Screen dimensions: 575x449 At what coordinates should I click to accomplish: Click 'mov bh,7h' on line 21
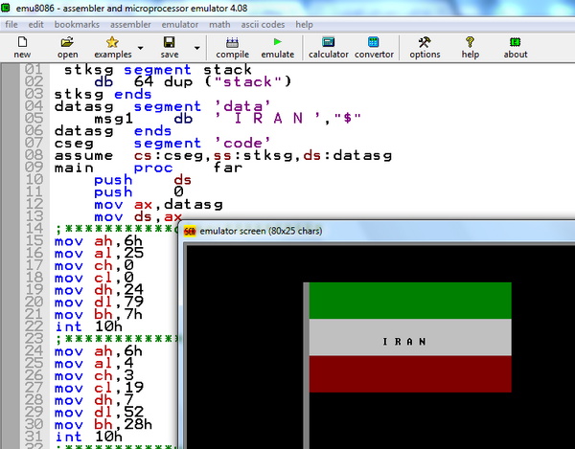(99, 315)
